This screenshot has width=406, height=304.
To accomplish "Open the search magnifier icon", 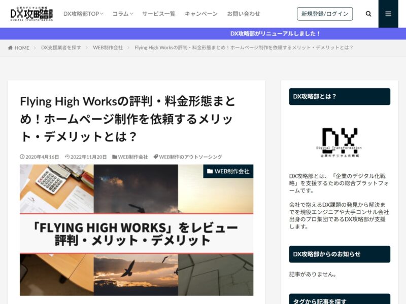I will point(368,14).
